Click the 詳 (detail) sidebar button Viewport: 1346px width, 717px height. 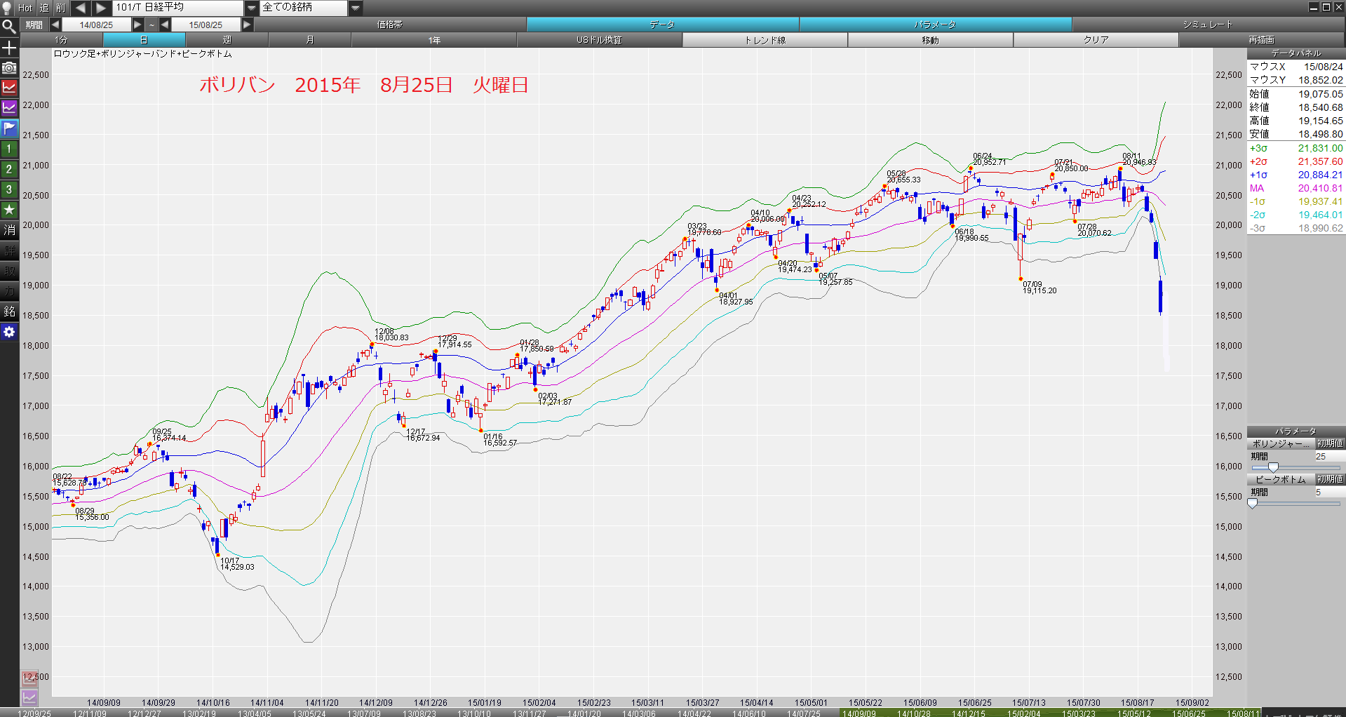coord(9,250)
